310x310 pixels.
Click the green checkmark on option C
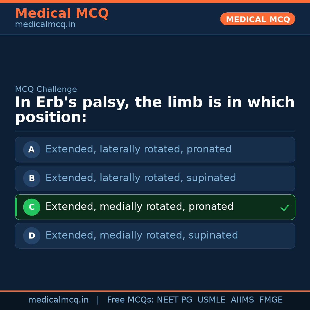click(x=285, y=208)
